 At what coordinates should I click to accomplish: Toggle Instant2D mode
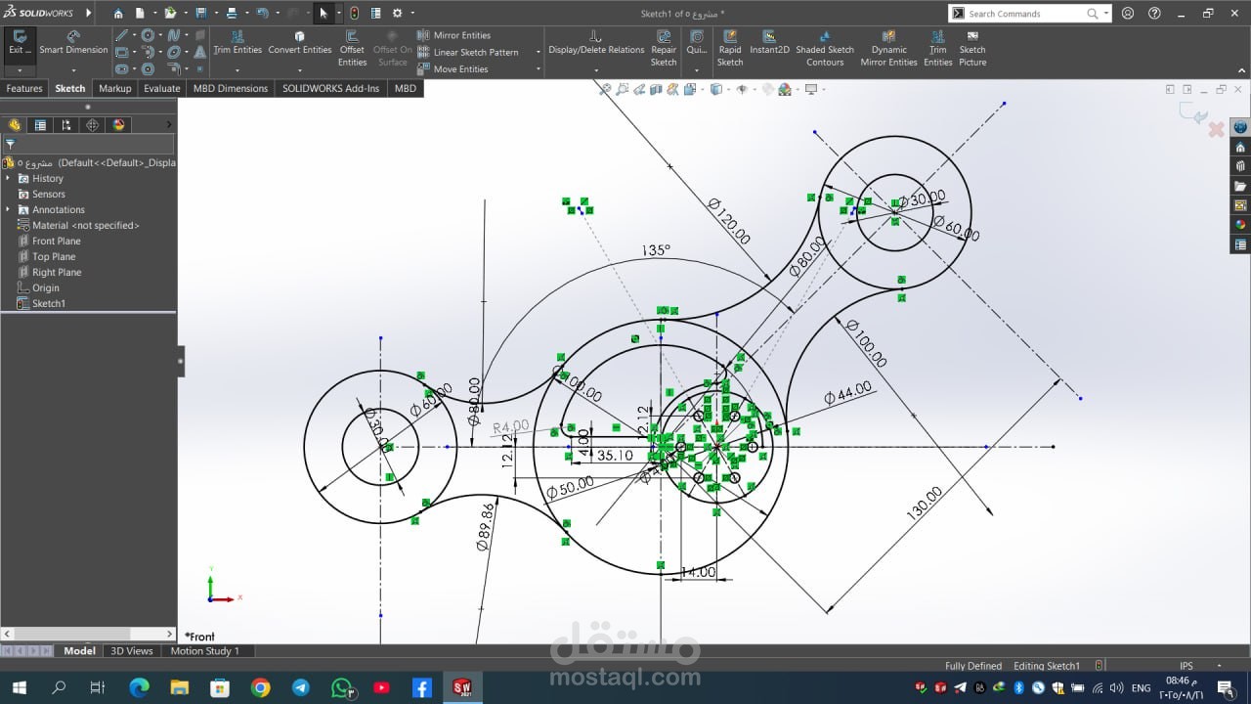(x=769, y=42)
